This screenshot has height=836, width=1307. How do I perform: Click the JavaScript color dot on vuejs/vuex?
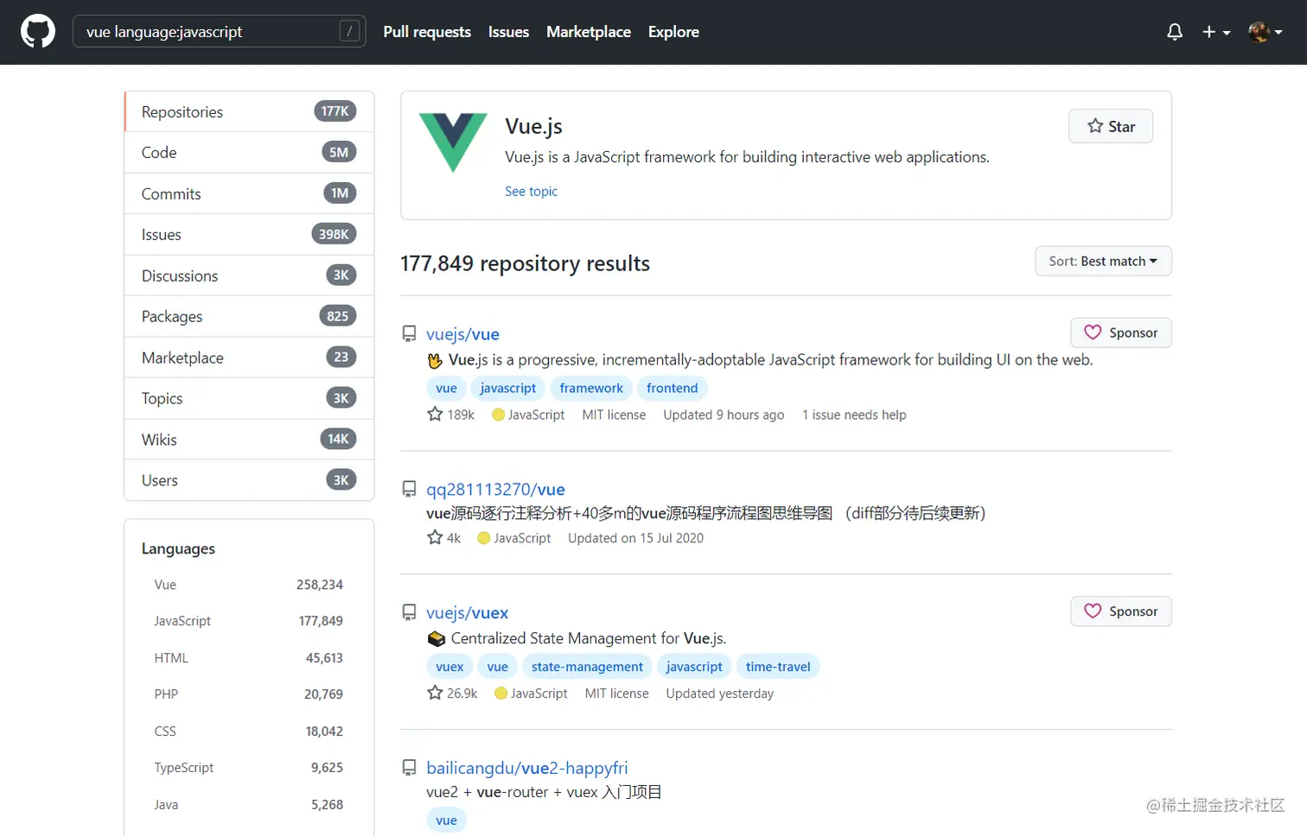(x=500, y=693)
